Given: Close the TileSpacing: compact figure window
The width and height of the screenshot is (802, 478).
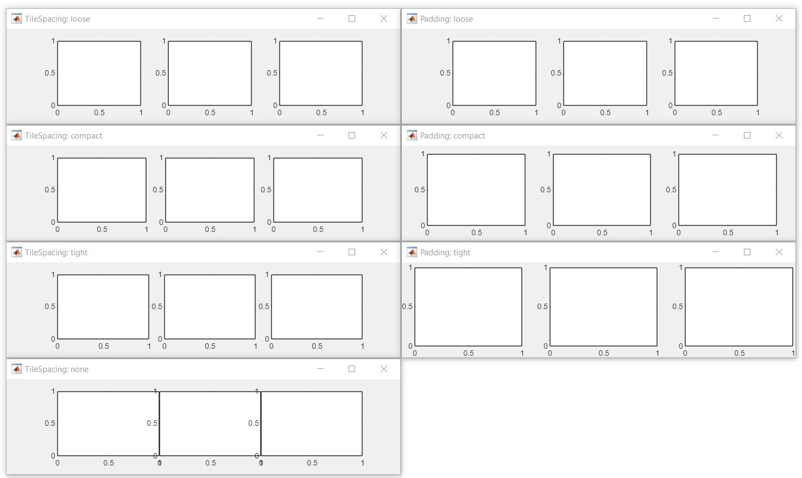Looking at the screenshot, I should click(x=384, y=135).
